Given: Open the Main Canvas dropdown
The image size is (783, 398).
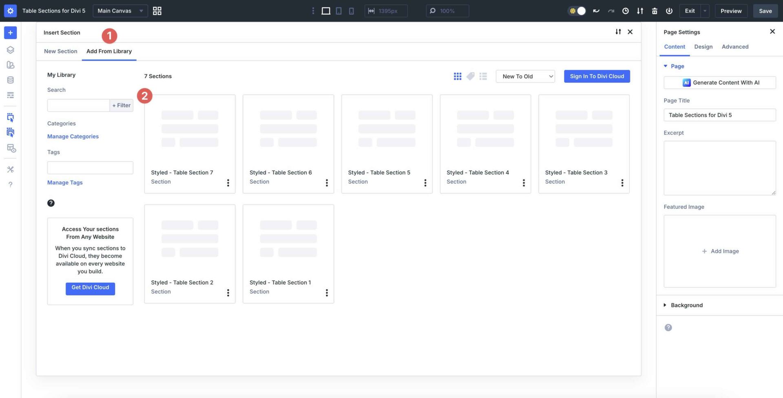Looking at the screenshot, I should 120,11.
